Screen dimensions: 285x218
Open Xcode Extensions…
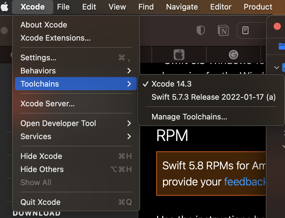tap(76, 38)
